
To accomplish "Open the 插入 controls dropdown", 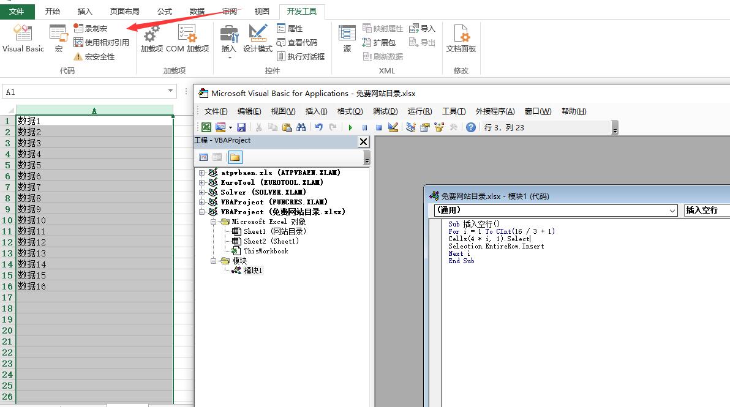I will click(228, 42).
